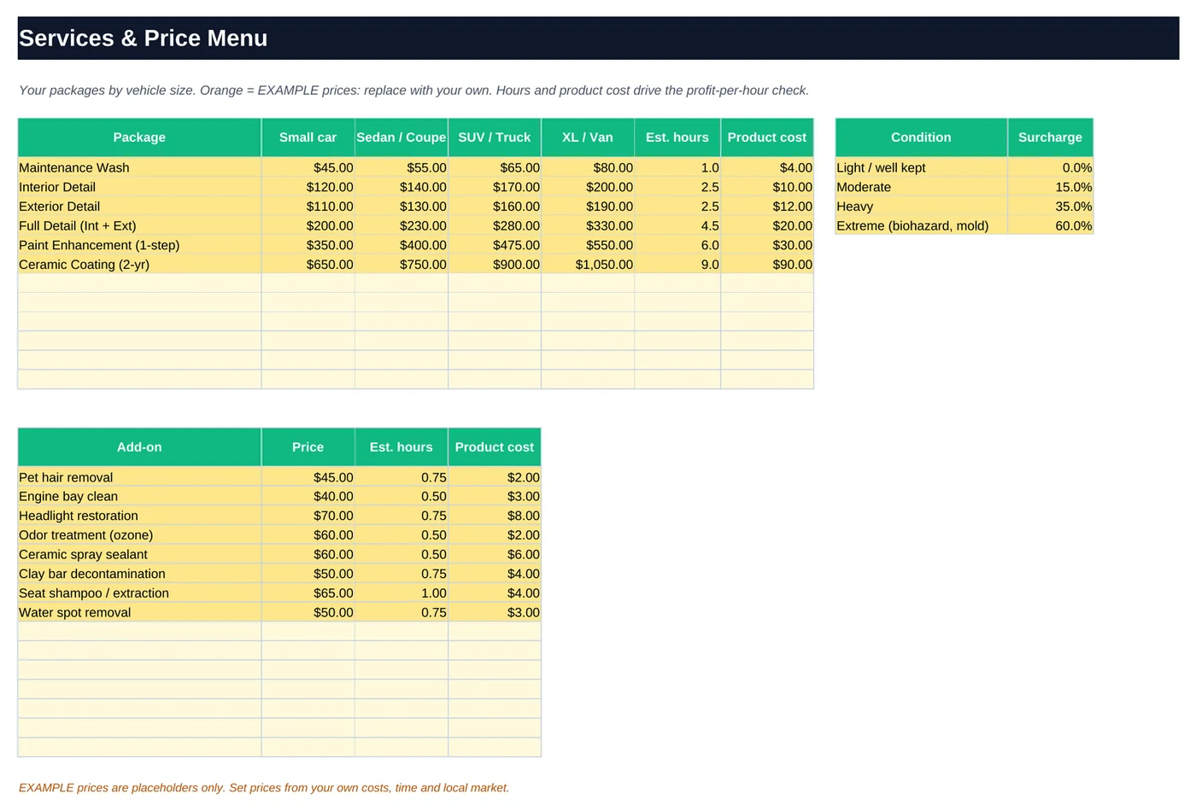Click Headlight restoration price $70.00
Image resolution: width=1196 pixels, height=811 pixels.
pos(308,516)
